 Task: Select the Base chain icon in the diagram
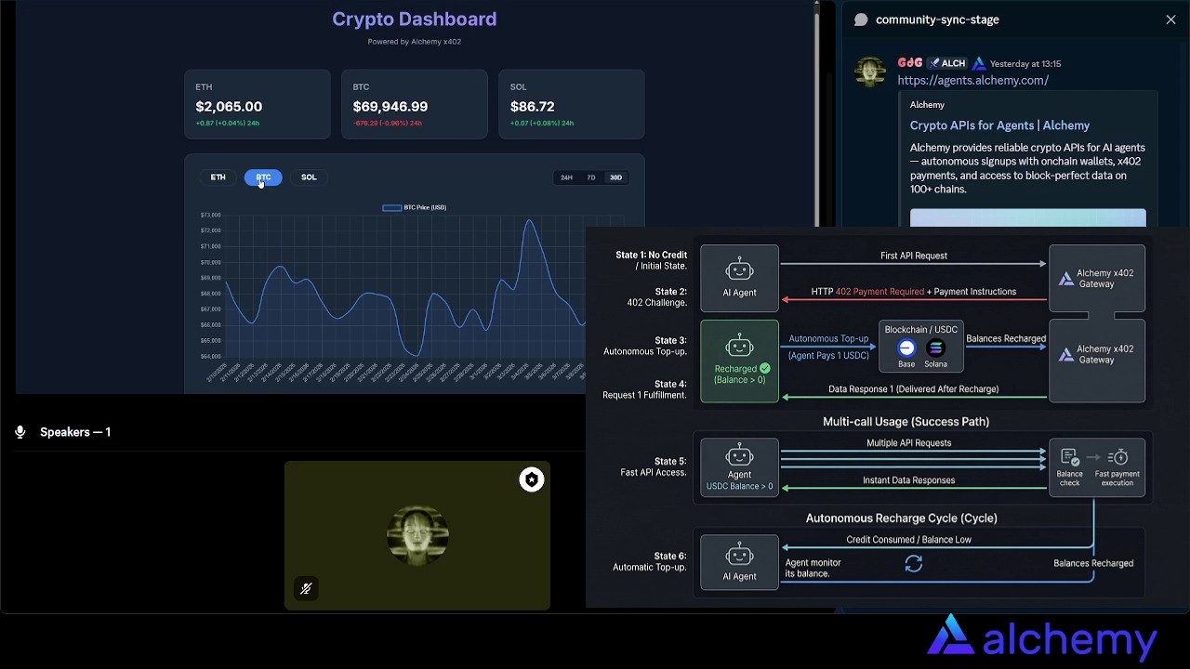click(x=906, y=348)
